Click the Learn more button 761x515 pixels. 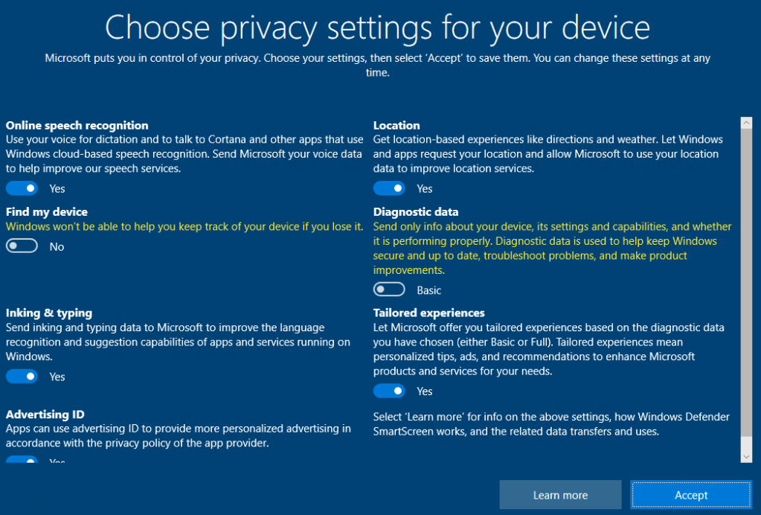[560, 495]
